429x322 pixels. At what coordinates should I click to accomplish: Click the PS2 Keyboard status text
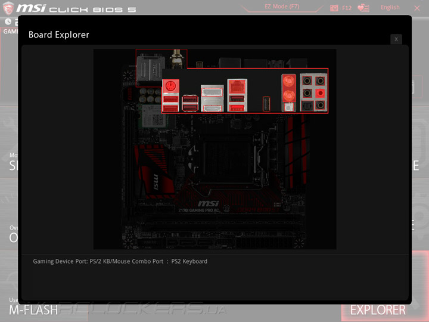(189, 262)
